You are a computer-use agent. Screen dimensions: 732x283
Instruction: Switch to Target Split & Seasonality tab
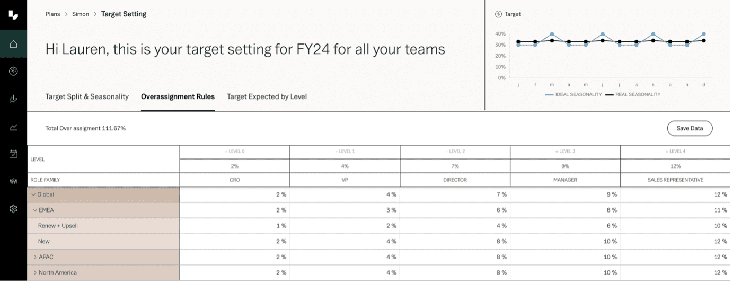87,96
